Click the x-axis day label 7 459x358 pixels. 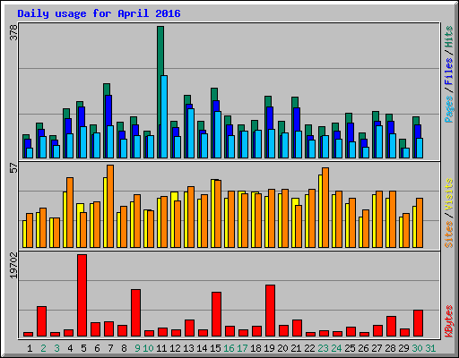point(110,348)
